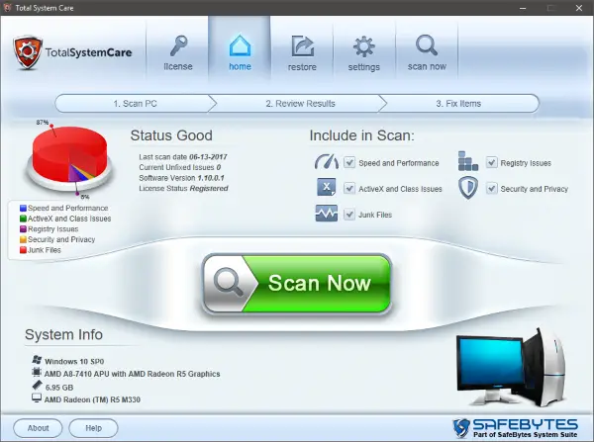The image size is (594, 442).
Task: Click the blue Speed and Performance legend swatch
Action: (23, 208)
